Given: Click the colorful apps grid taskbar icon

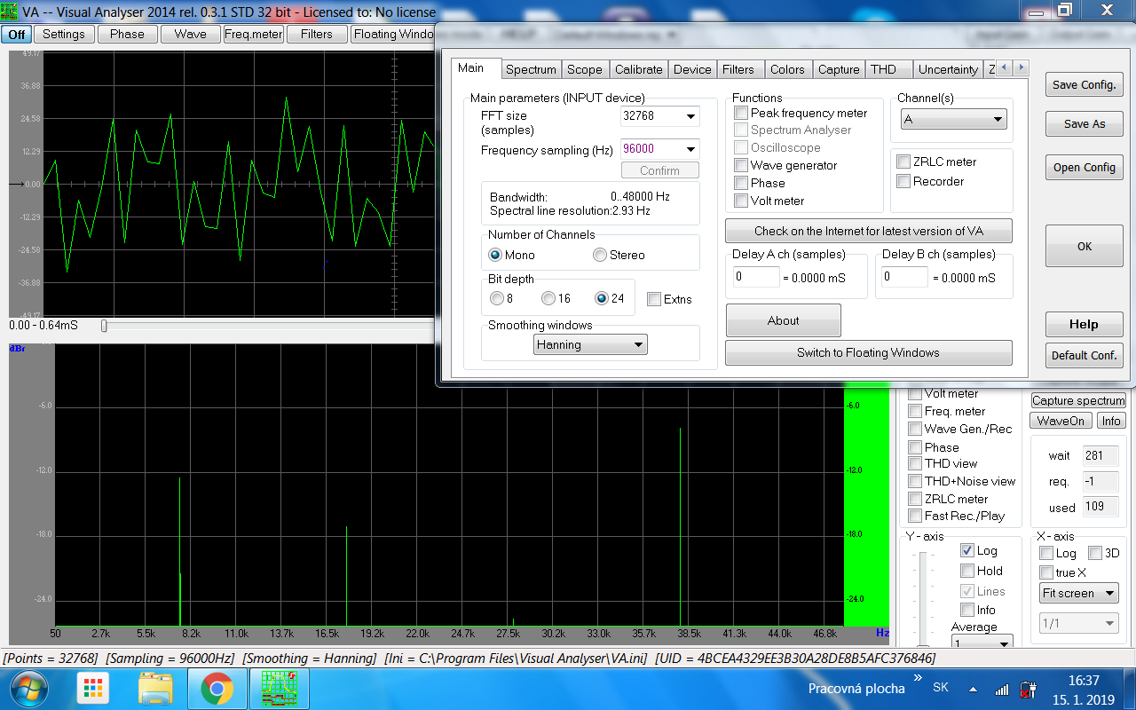Looking at the screenshot, I should pyautogui.click(x=92, y=689).
